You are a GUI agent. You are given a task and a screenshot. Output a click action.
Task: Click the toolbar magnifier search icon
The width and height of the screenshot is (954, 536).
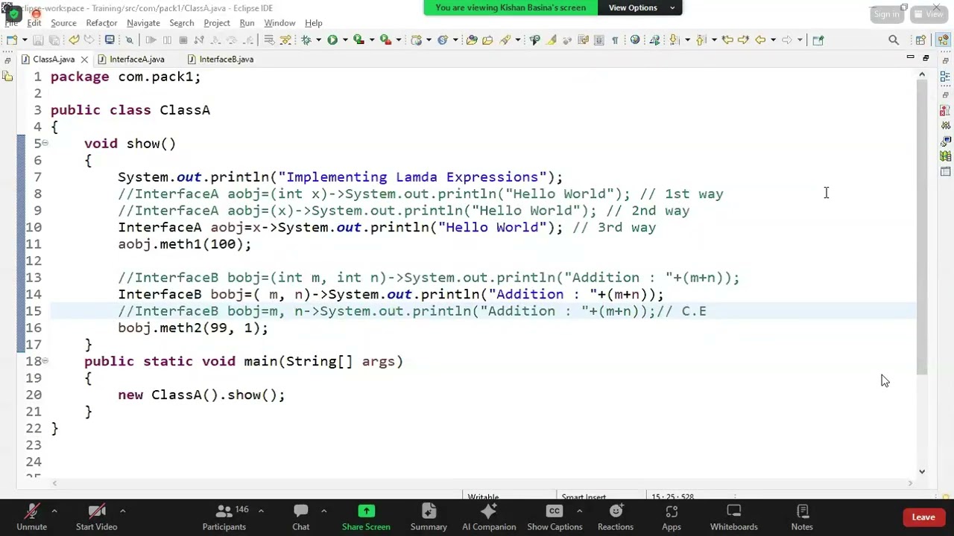(894, 39)
